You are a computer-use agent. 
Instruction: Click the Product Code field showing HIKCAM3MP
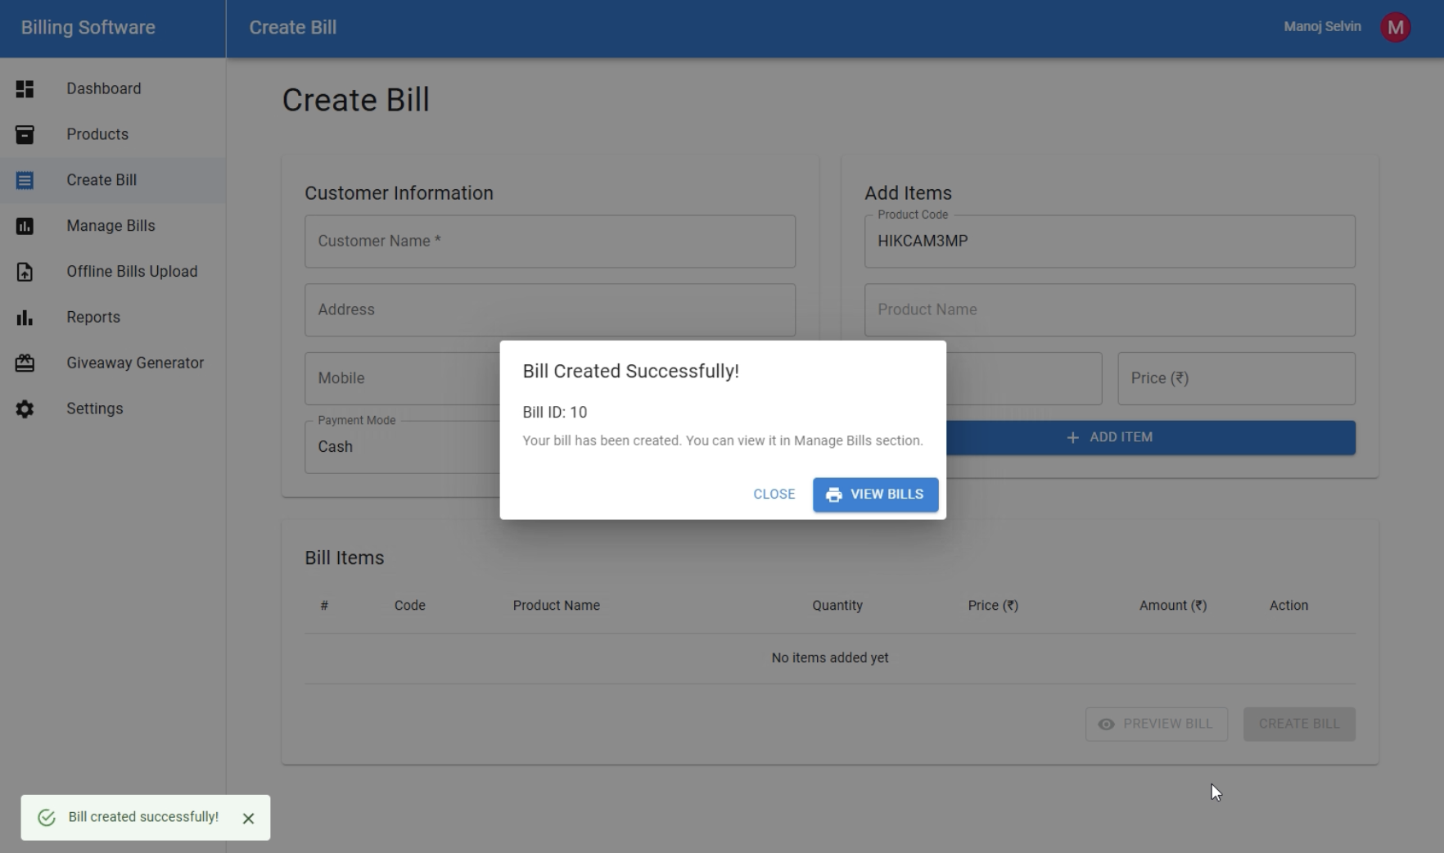click(x=1109, y=241)
